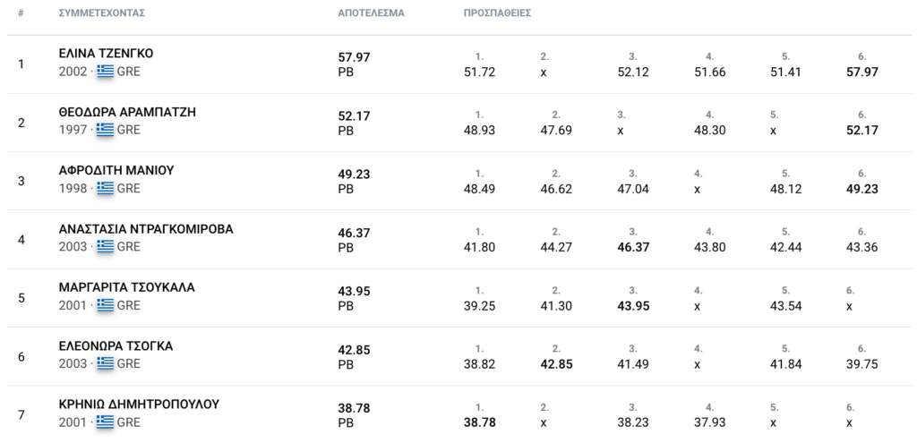Sort by the ΑΠΟΤΕΛΕΣΜΑ column header
Image resolution: width=917 pixels, height=443 pixels.
(x=372, y=13)
